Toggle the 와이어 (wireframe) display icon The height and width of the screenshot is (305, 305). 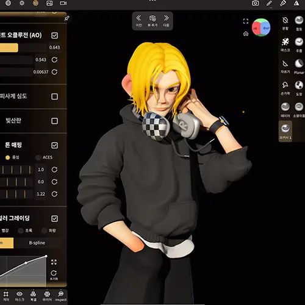[47, 296]
